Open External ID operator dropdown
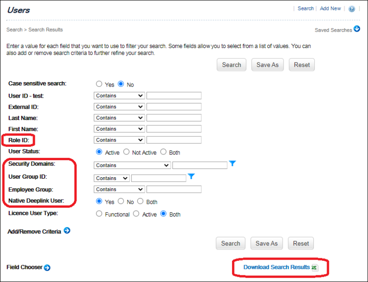The height and width of the screenshot is (282, 368). (119, 107)
